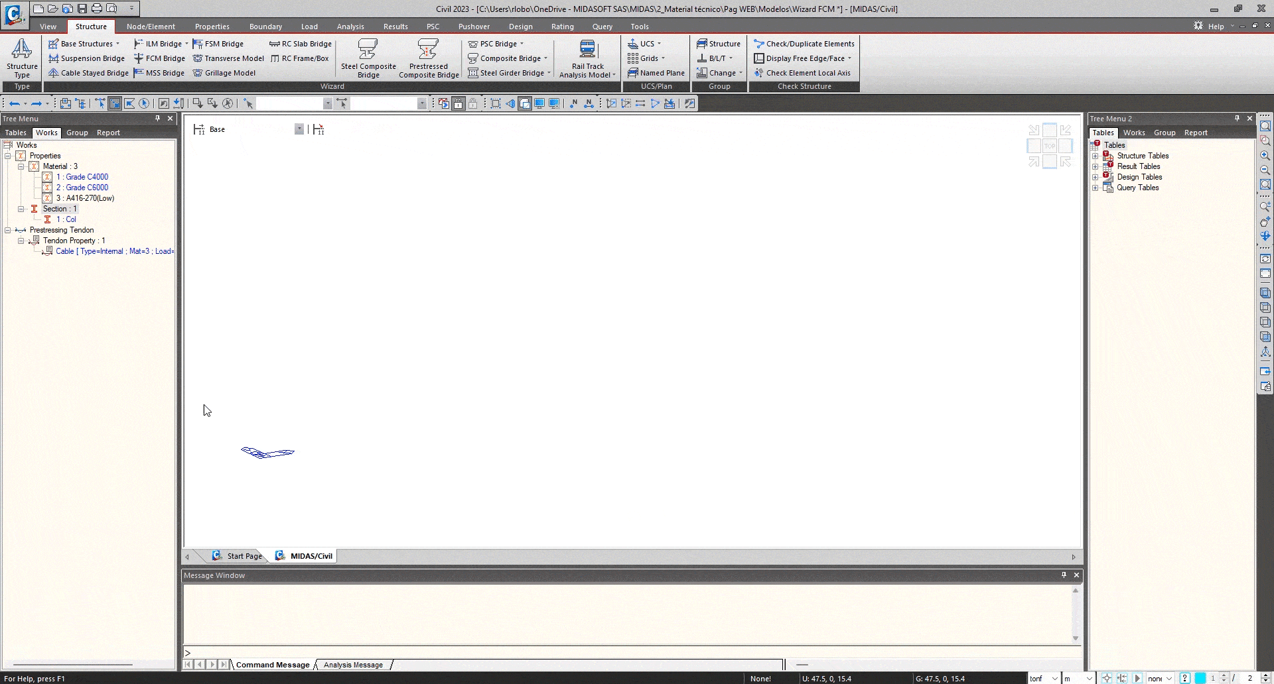Screen dimensions: 1274x684
Task: Launch the Steel Composite Bridge wizard
Action: 368,58
